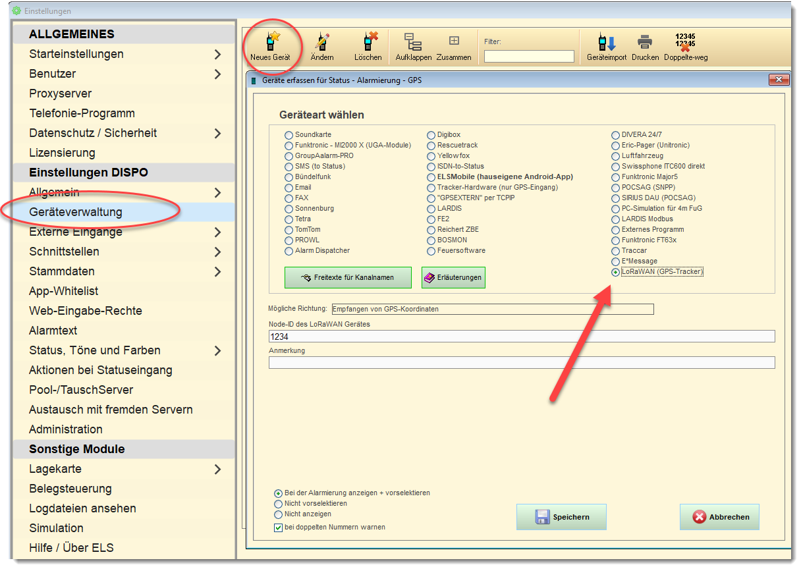The image size is (801, 569).
Task: Expand the Schnittstellen submenu chevron
Action: 217,252
